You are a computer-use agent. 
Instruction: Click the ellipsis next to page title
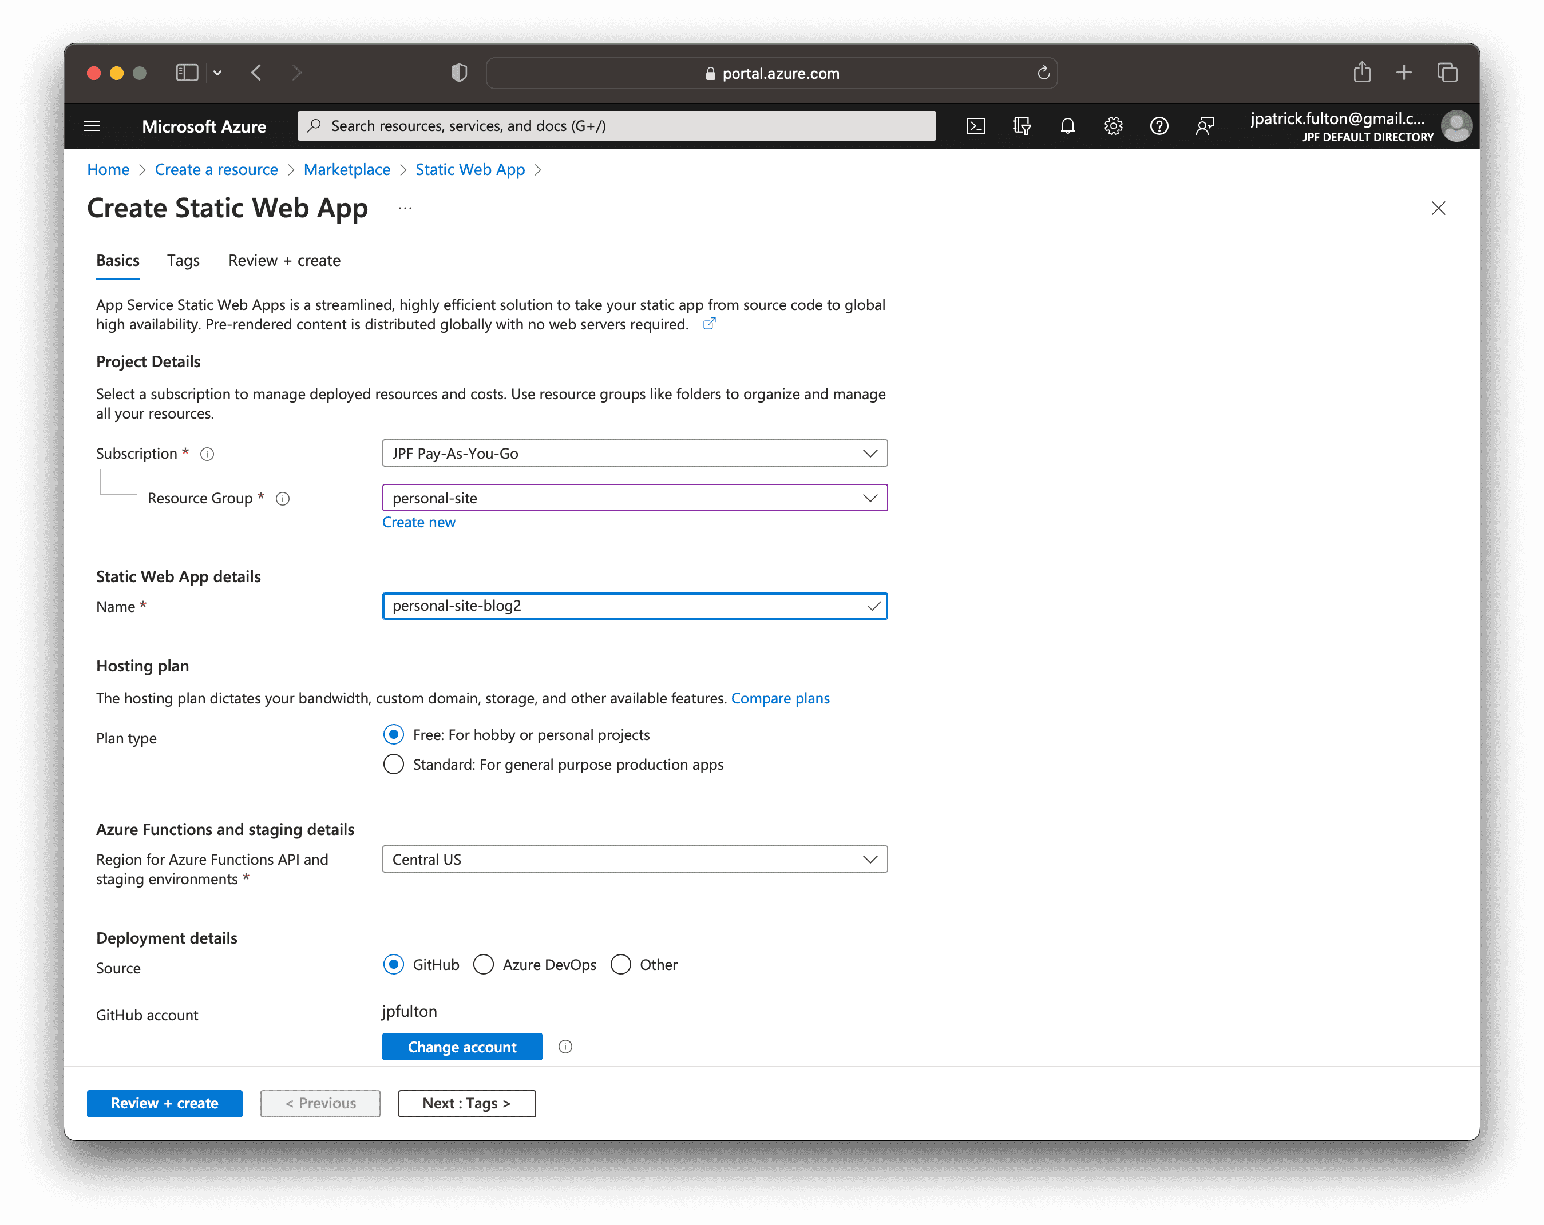(x=405, y=209)
